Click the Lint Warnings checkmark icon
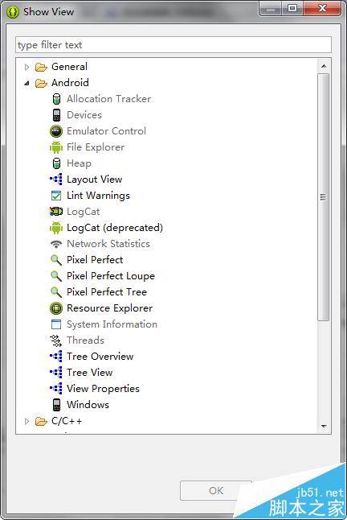 pos(56,196)
